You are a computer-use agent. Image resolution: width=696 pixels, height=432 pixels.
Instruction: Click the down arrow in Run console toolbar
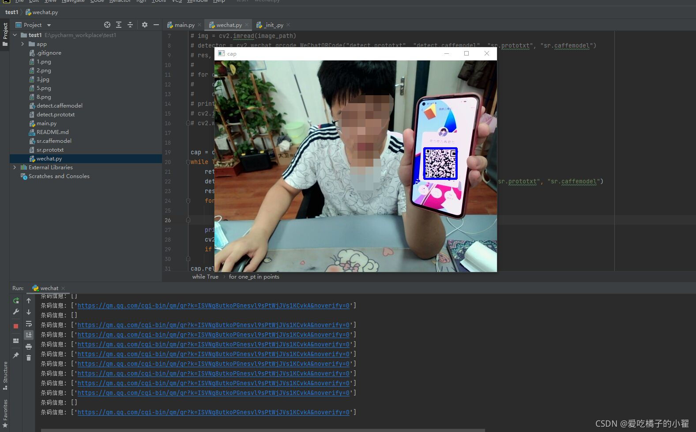[x=29, y=312]
